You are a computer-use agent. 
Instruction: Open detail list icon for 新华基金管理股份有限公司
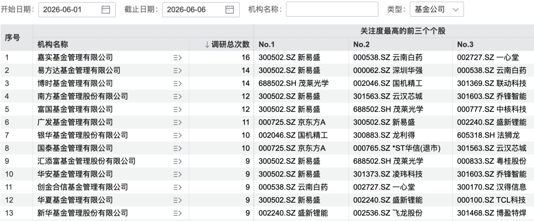click(178, 213)
